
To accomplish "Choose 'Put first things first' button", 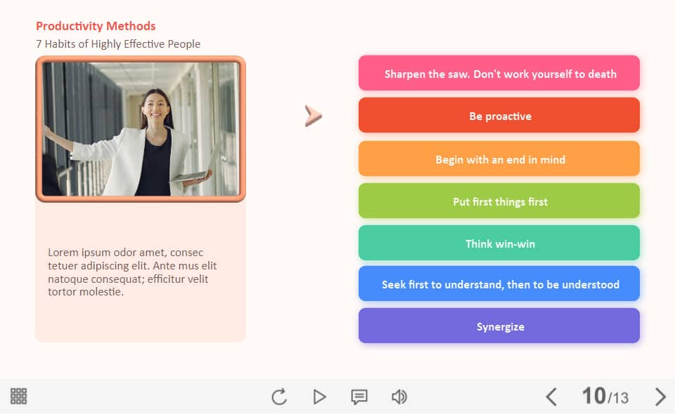I will coord(499,201).
